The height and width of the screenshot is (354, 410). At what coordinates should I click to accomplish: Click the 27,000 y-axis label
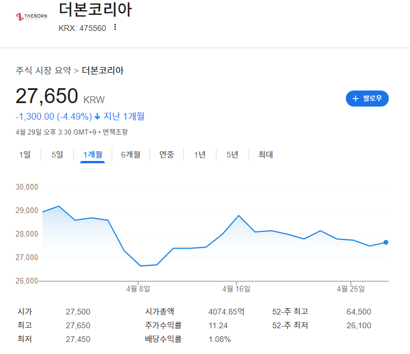[x=27, y=257]
